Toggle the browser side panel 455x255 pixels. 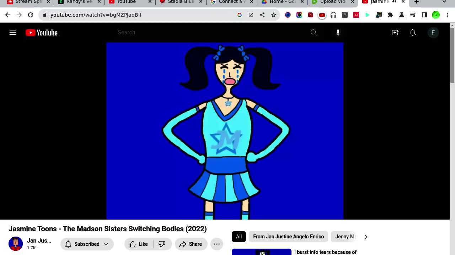coord(424,15)
